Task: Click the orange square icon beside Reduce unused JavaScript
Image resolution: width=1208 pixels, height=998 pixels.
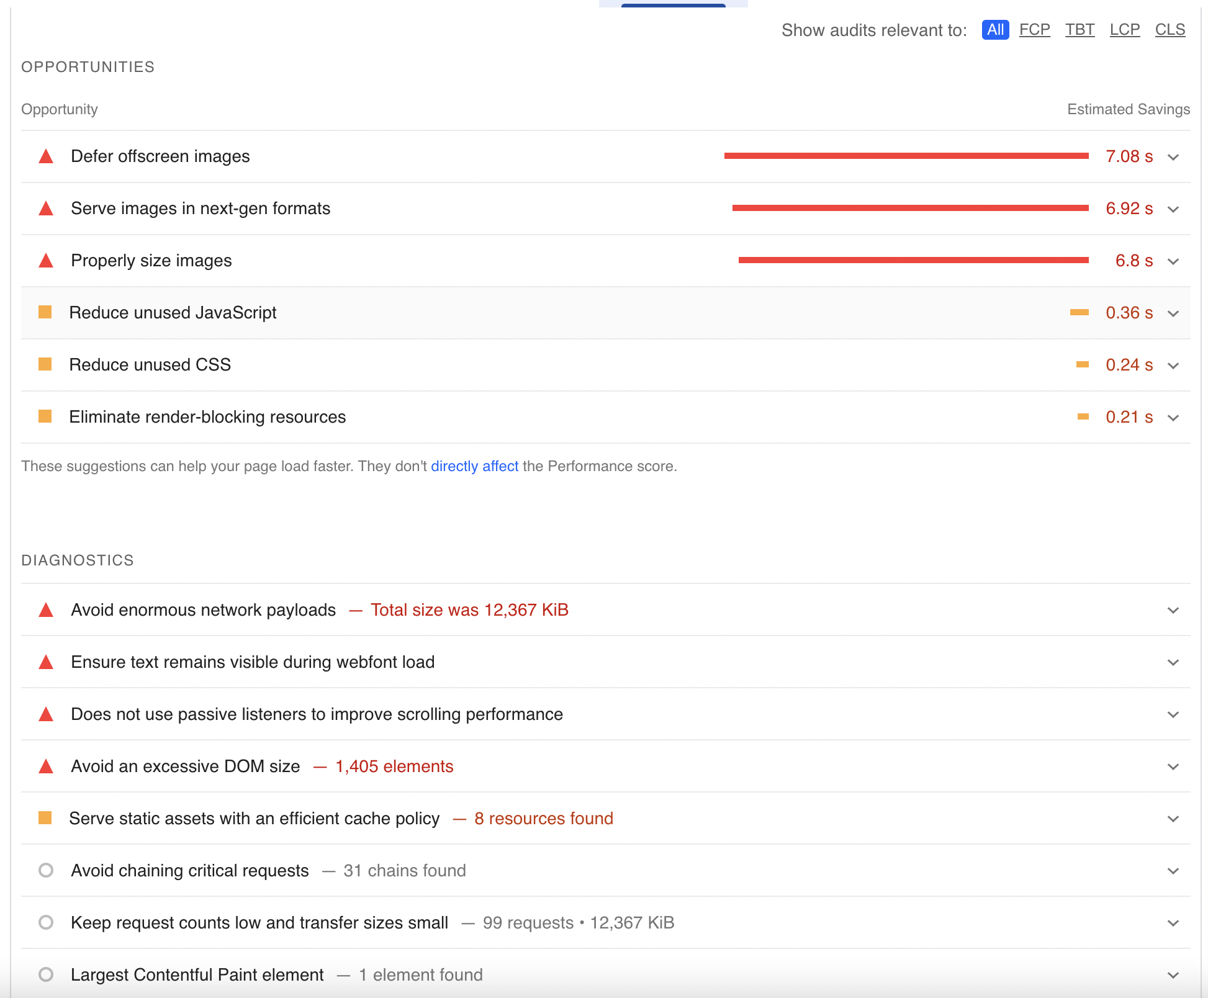Action: (45, 312)
